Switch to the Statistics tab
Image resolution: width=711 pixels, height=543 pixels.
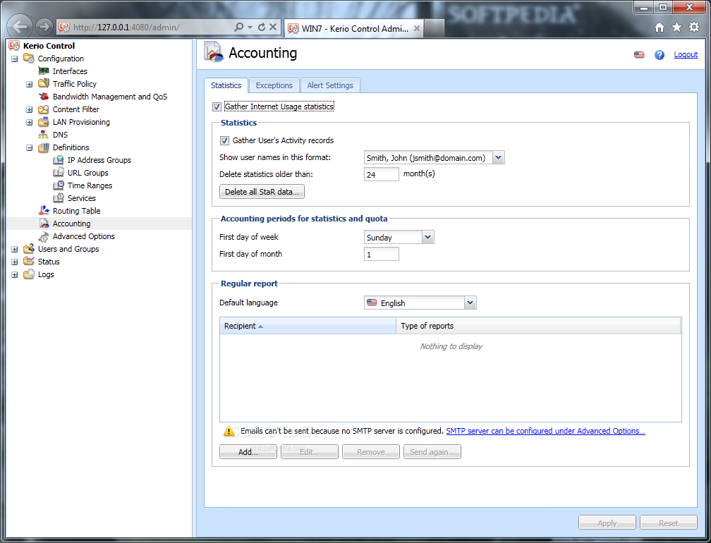tap(226, 85)
